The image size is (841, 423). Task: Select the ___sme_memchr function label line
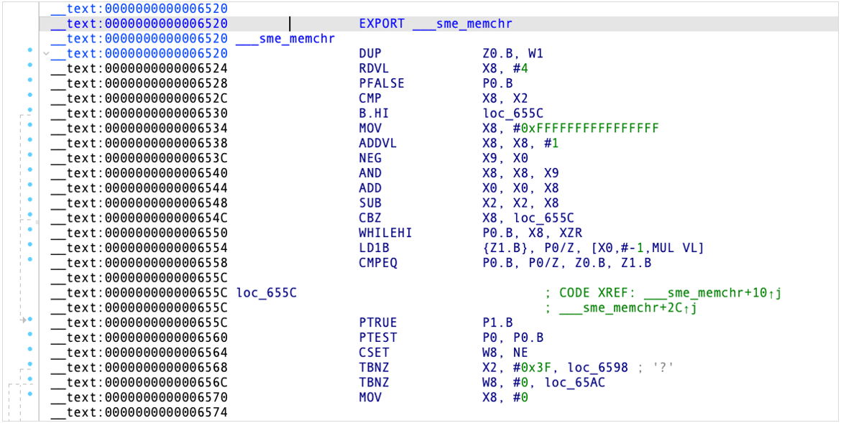(x=285, y=39)
